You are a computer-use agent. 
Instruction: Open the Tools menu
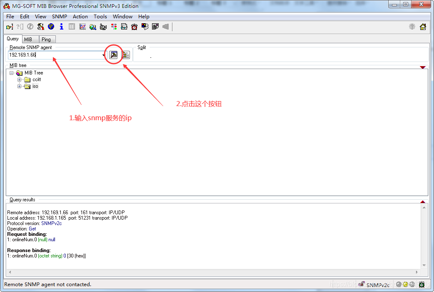tap(100, 17)
